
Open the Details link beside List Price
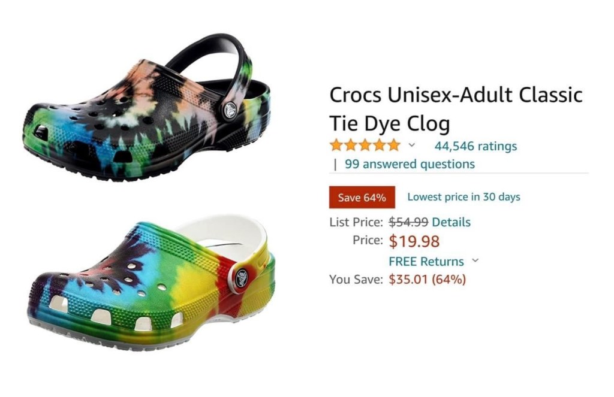[451, 222]
